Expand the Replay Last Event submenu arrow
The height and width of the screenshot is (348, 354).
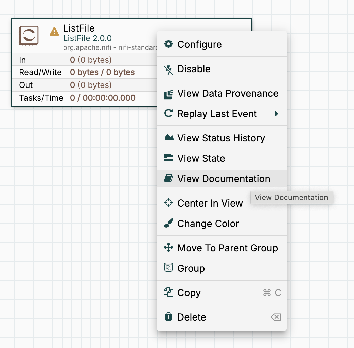pos(276,114)
